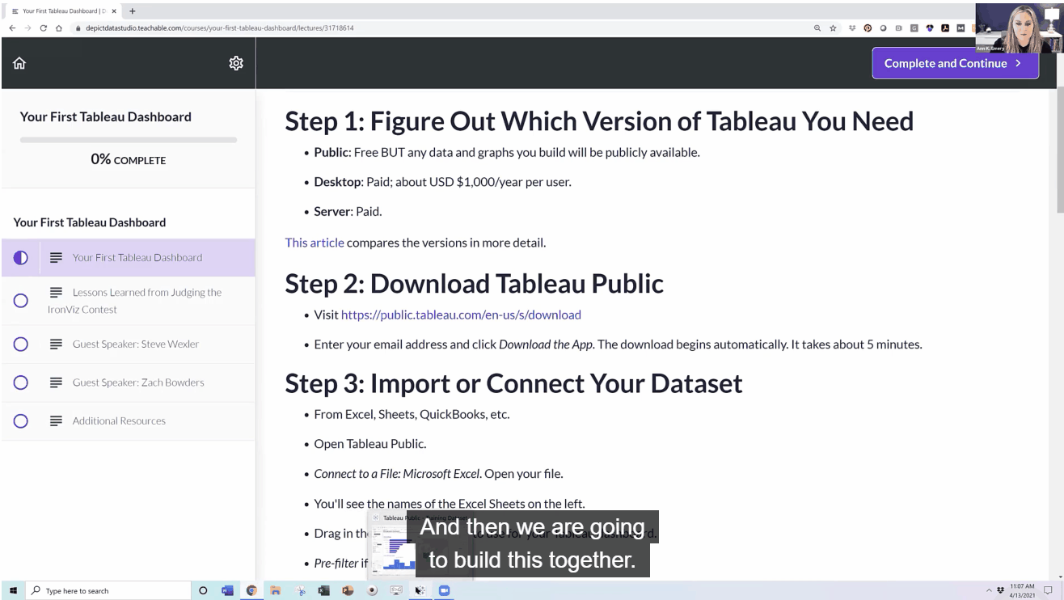Click the browser forward arrow
The image size is (1064, 600).
click(x=27, y=27)
